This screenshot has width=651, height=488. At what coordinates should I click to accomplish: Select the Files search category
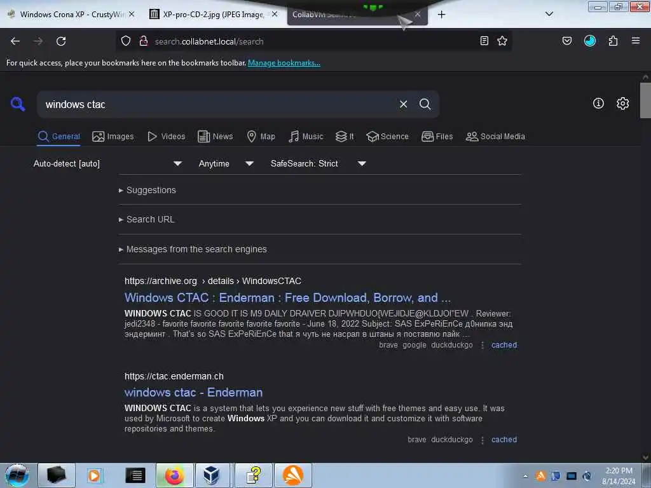(x=437, y=137)
